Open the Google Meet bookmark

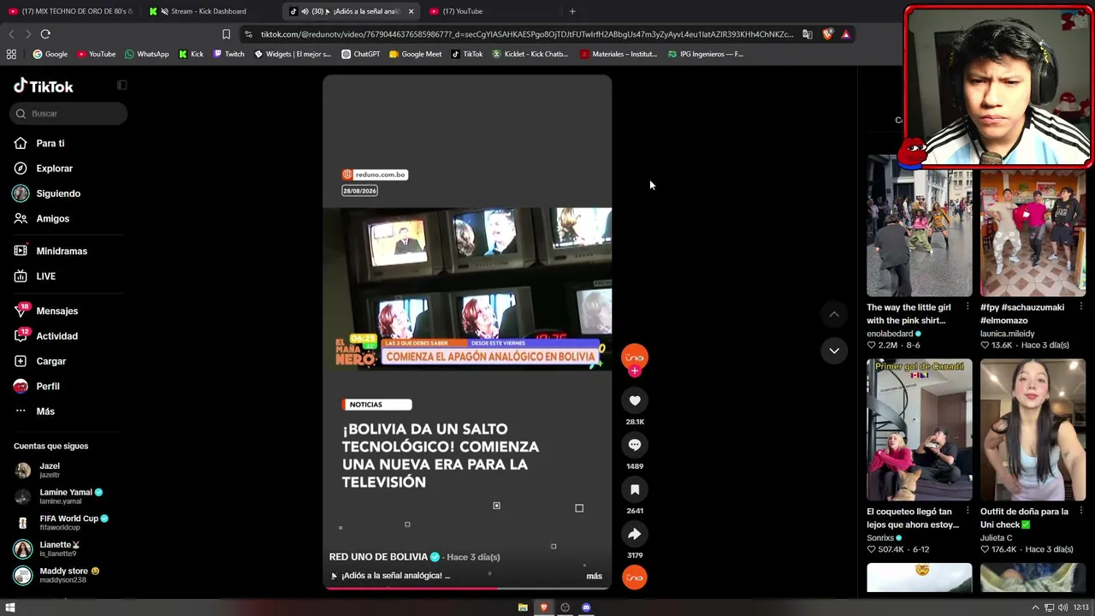tap(416, 54)
